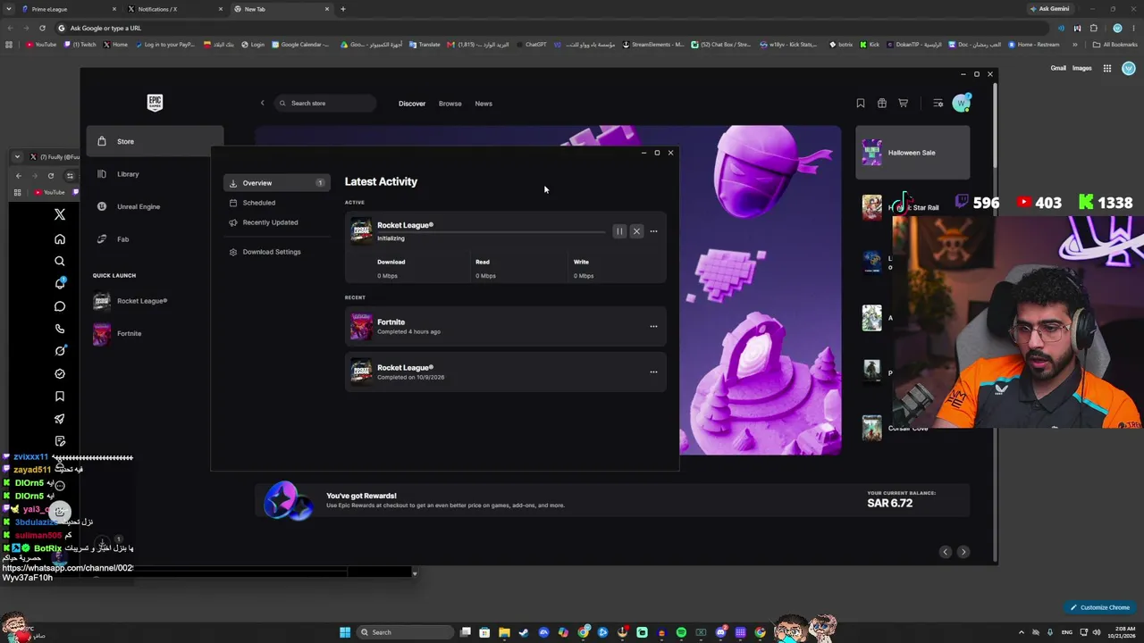Switch to the News tab

pos(484,104)
